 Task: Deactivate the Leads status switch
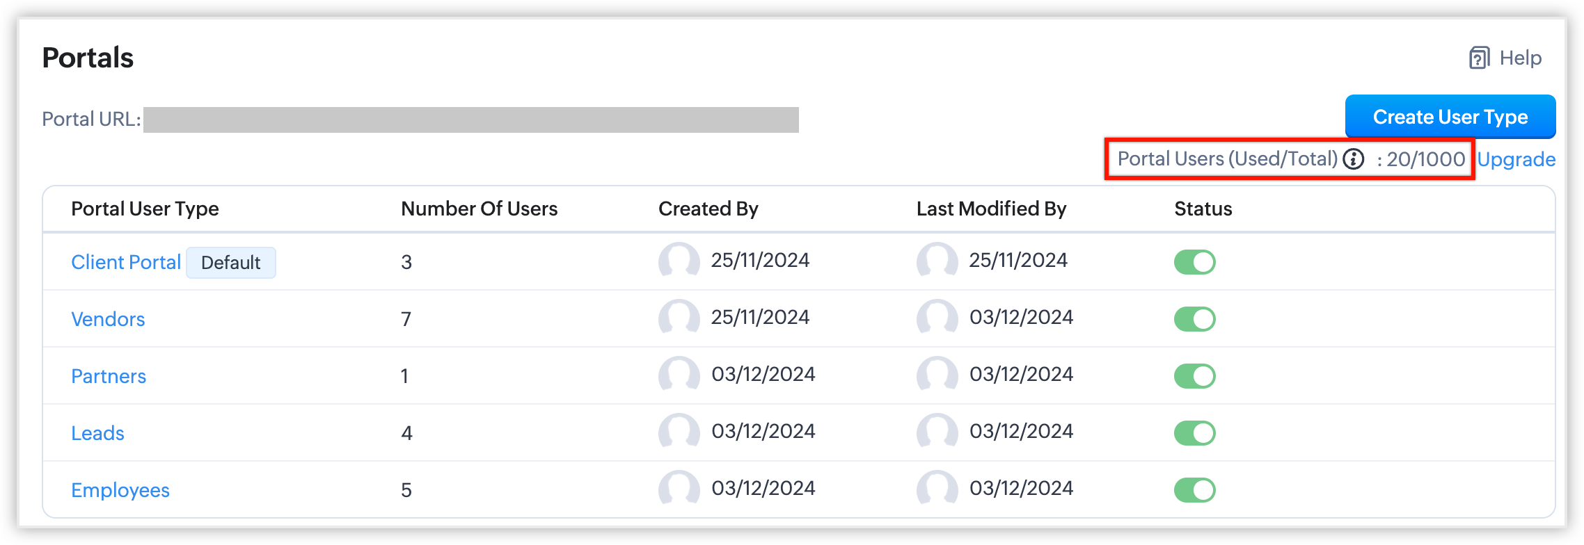1194,433
